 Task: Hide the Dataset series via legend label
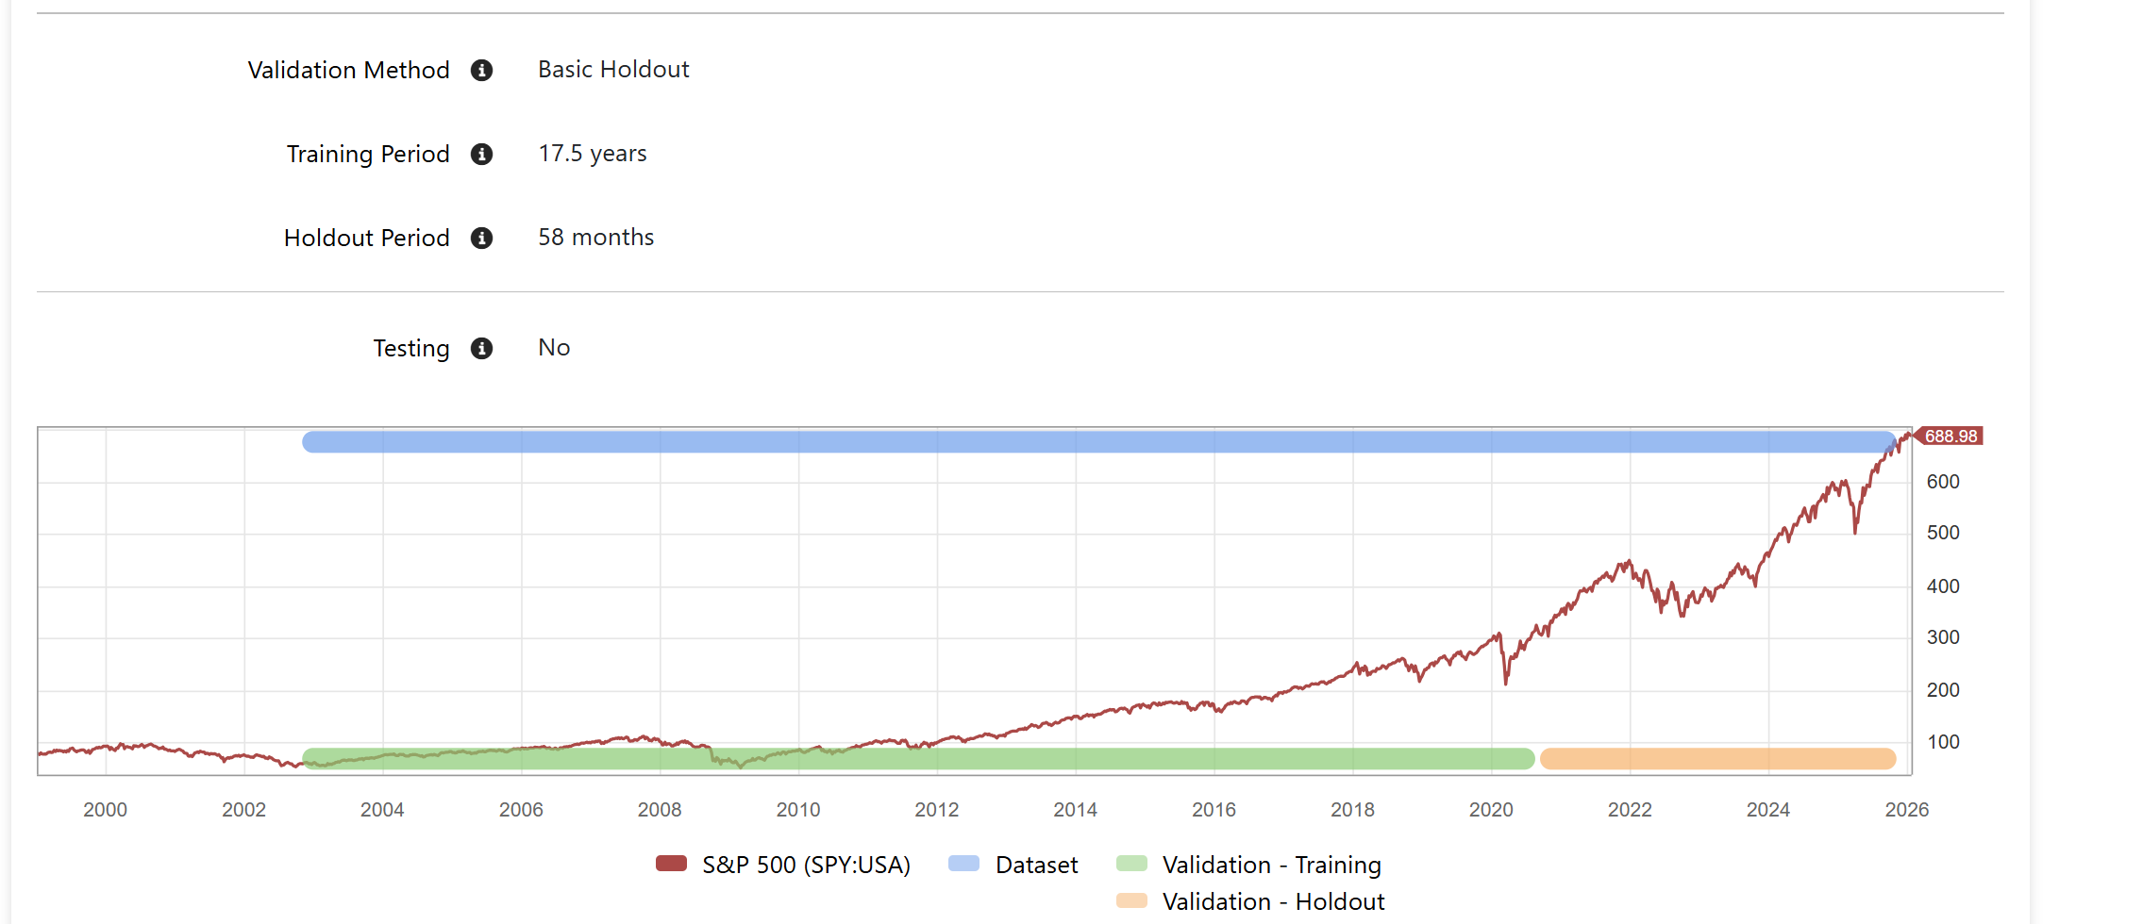(x=1035, y=865)
